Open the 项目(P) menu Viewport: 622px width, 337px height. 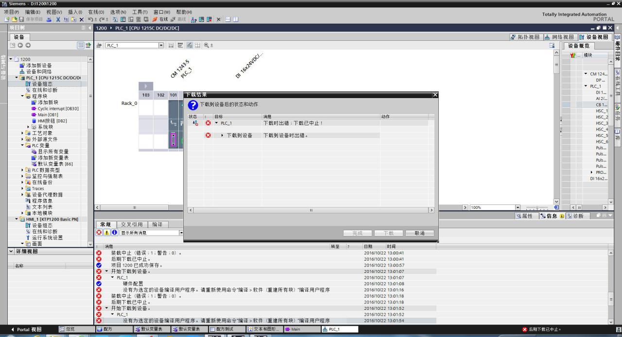click(11, 12)
